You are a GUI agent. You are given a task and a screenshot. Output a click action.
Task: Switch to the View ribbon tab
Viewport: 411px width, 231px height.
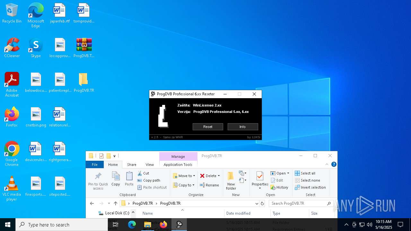[150, 165]
